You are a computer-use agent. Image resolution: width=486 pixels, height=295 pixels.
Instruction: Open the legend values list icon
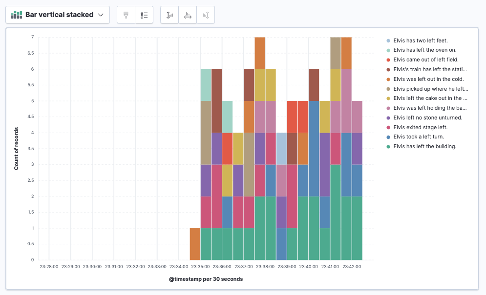[144, 15]
